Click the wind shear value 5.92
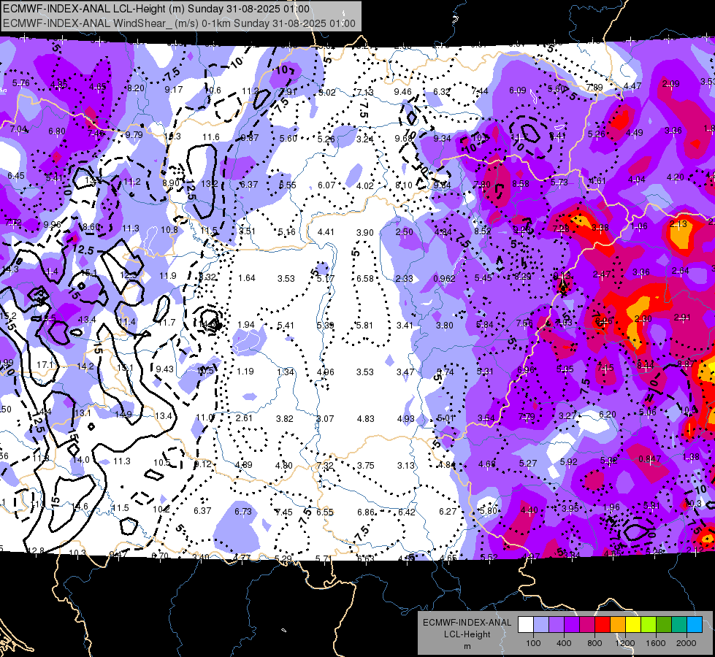715x657 pixels. click(x=569, y=461)
